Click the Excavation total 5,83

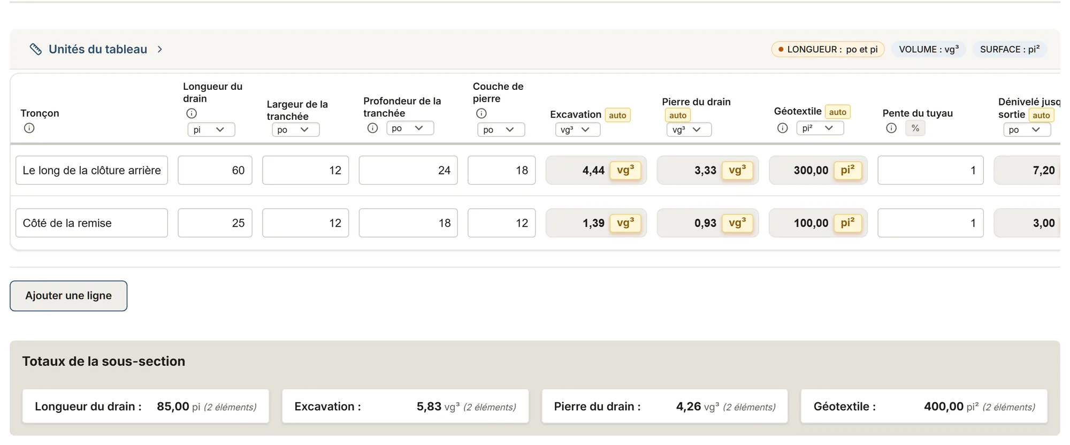click(x=429, y=406)
